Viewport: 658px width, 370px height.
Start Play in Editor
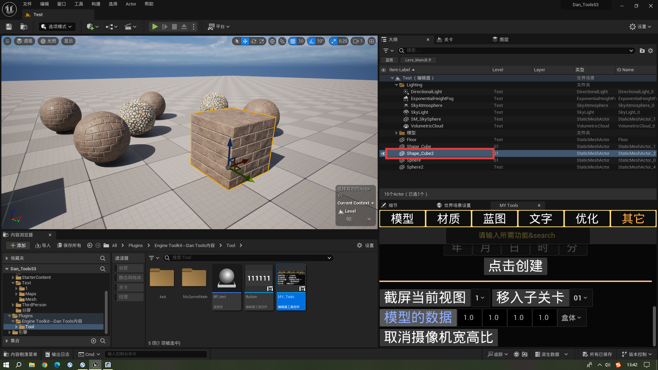tap(155, 27)
